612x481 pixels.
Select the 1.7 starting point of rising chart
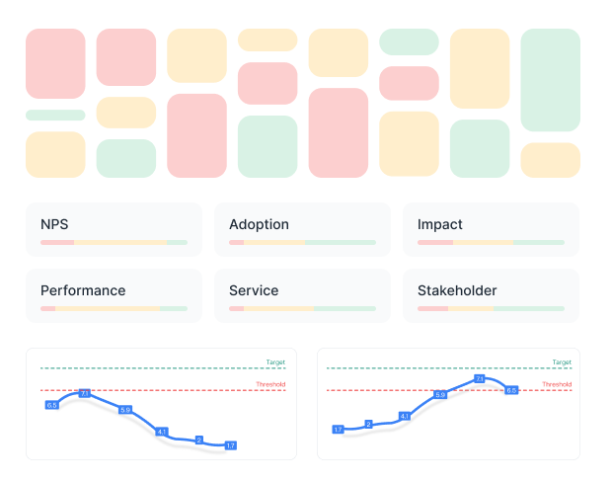338,430
